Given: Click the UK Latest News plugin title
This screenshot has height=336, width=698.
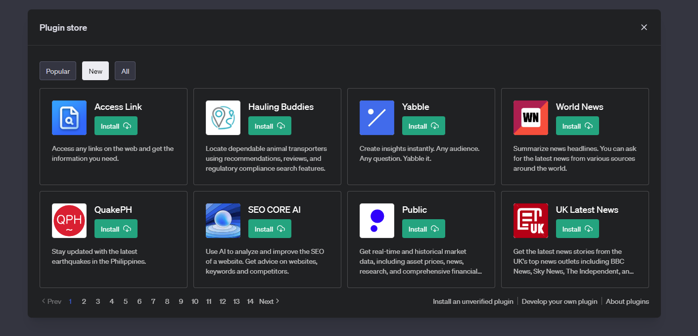Looking at the screenshot, I should point(587,210).
